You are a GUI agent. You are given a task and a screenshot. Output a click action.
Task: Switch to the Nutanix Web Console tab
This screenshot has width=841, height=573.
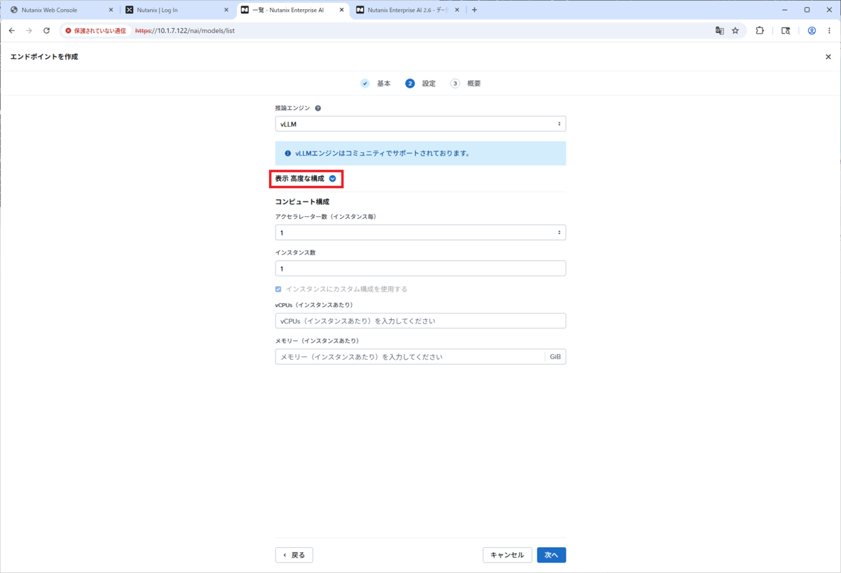click(x=60, y=10)
